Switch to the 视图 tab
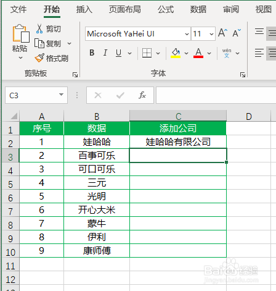The width and height of the screenshot is (276, 291). [x=264, y=9]
